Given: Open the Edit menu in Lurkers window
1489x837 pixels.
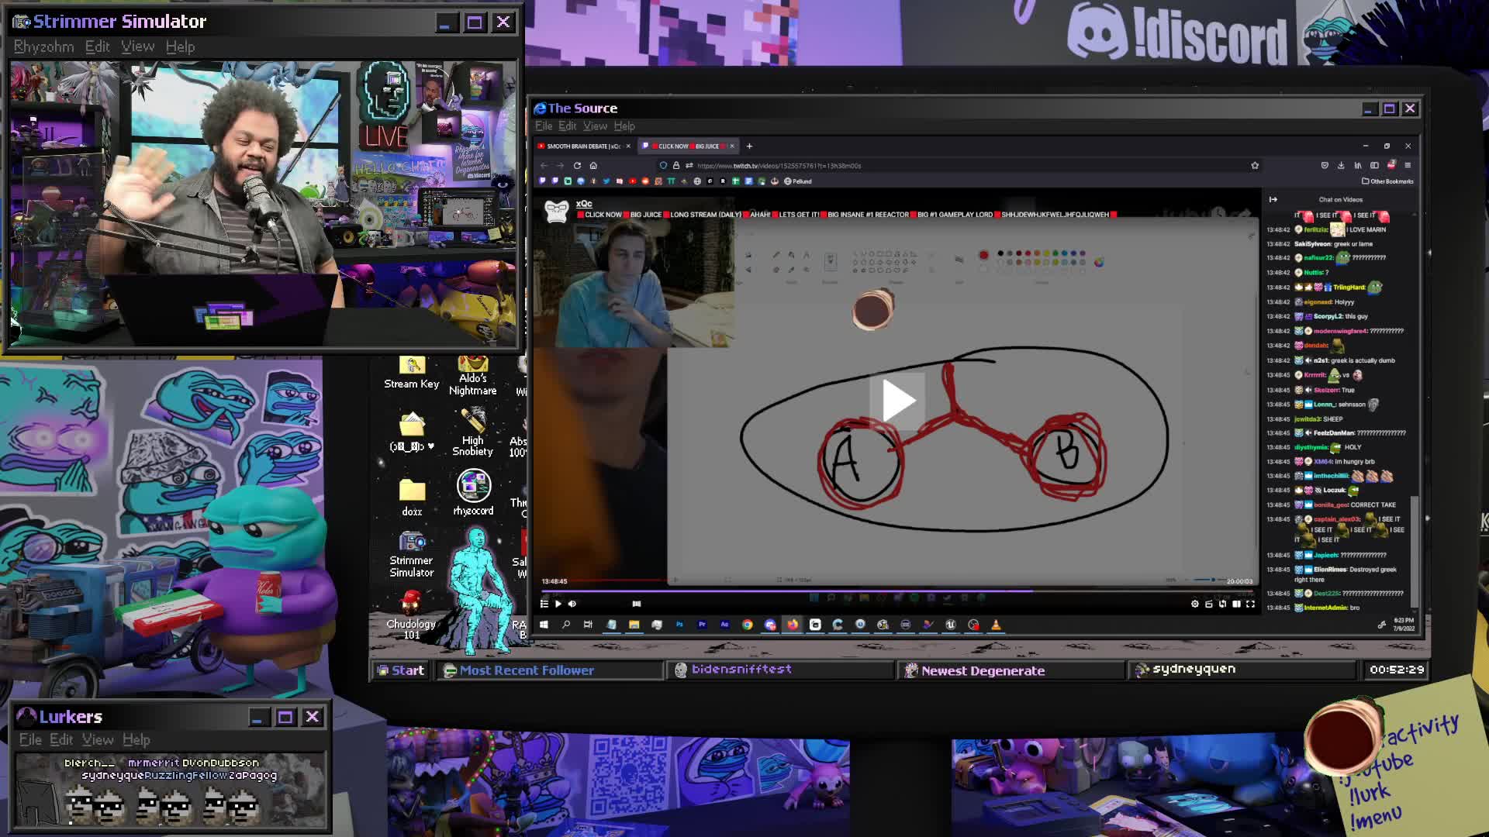Looking at the screenshot, I should tap(61, 739).
